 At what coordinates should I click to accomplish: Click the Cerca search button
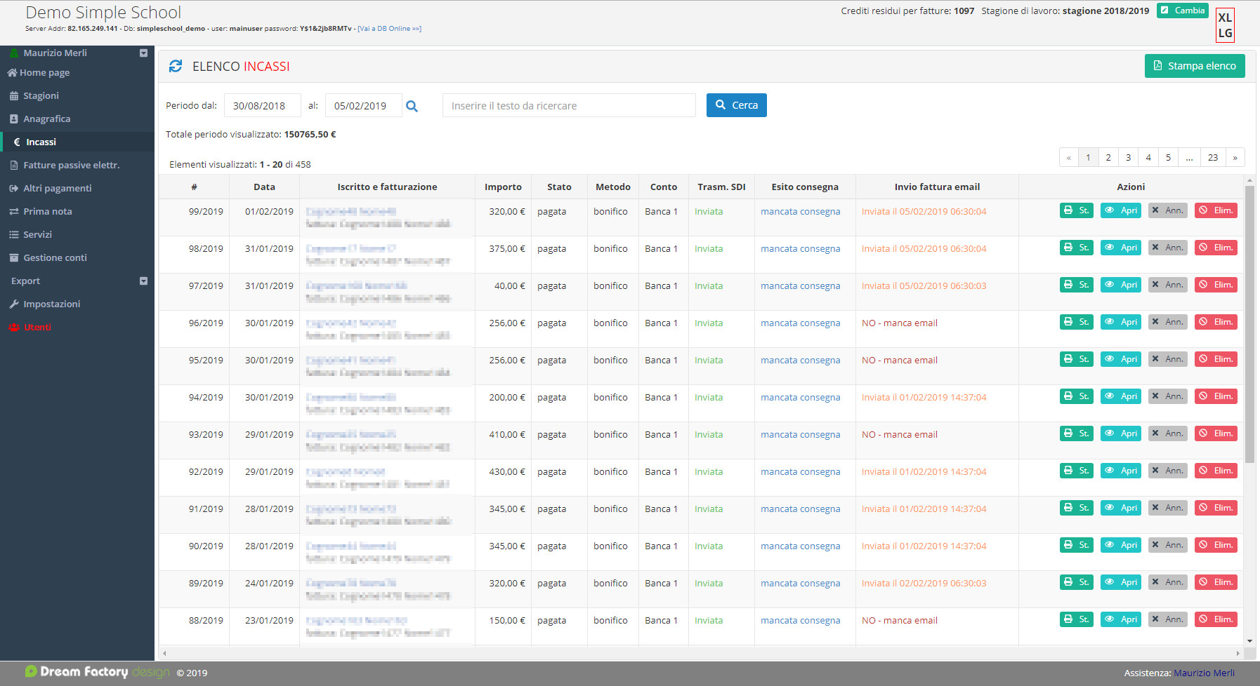736,105
